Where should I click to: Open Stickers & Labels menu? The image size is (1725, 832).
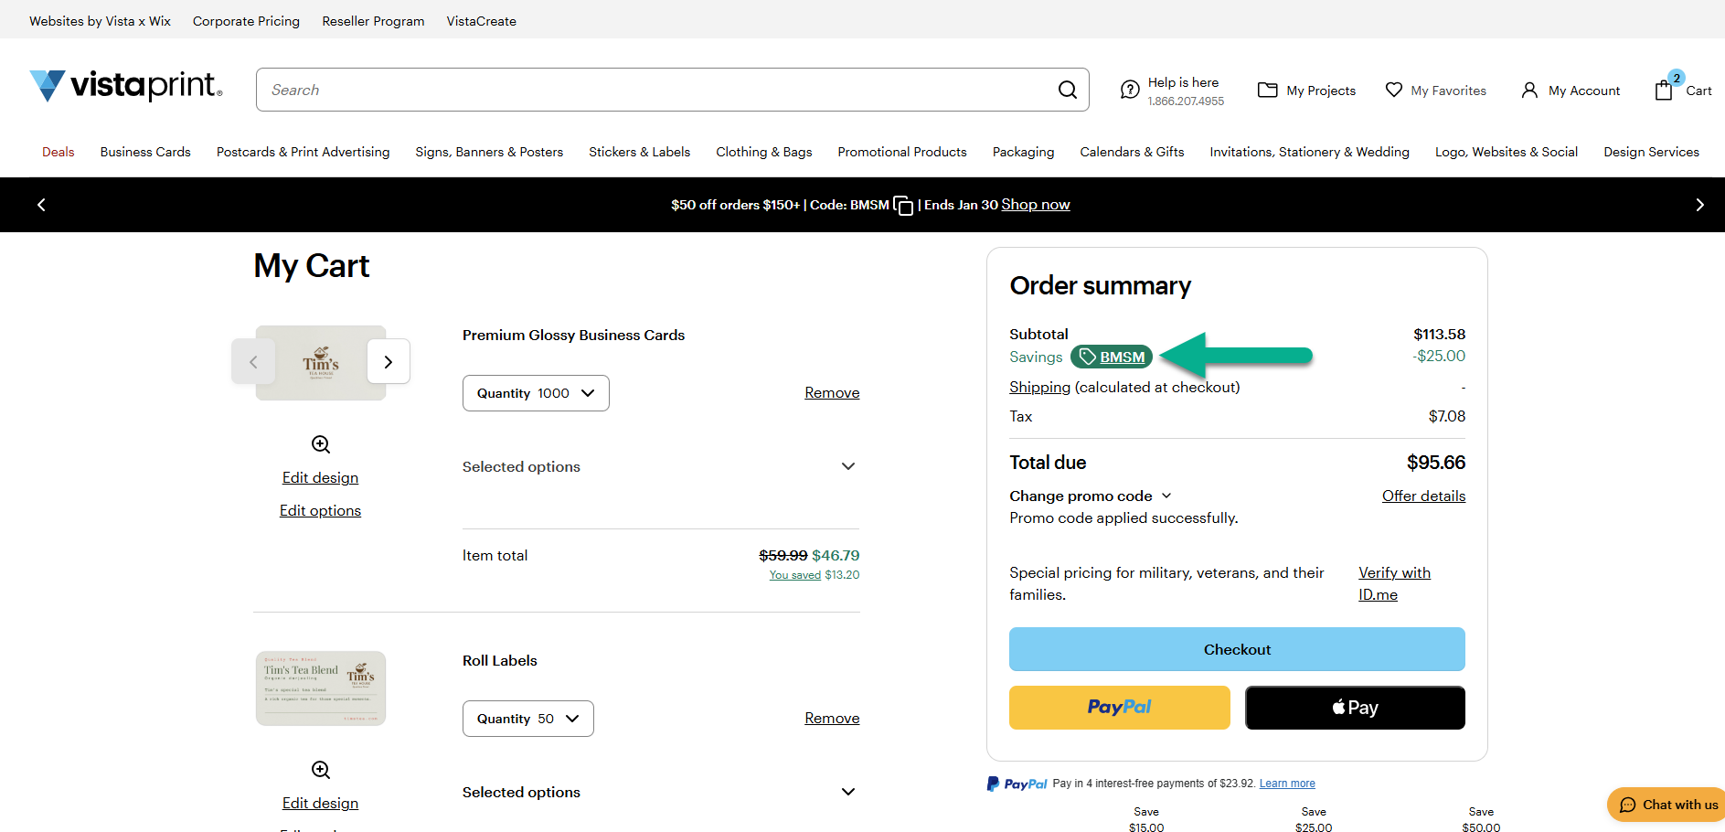click(x=640, y=152)
